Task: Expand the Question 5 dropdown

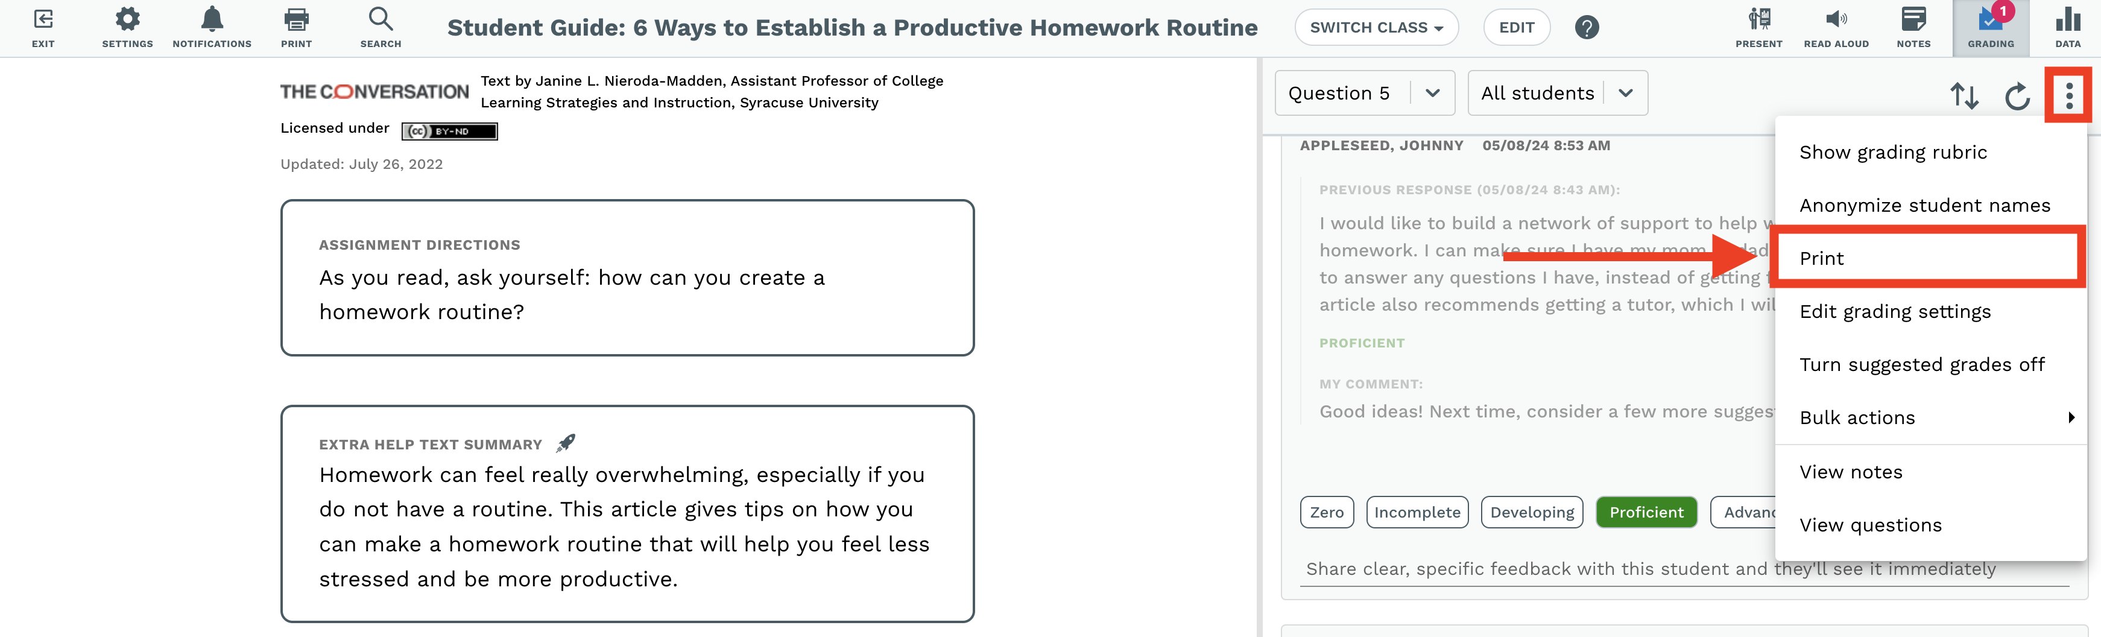Action: coord(1365,93)
